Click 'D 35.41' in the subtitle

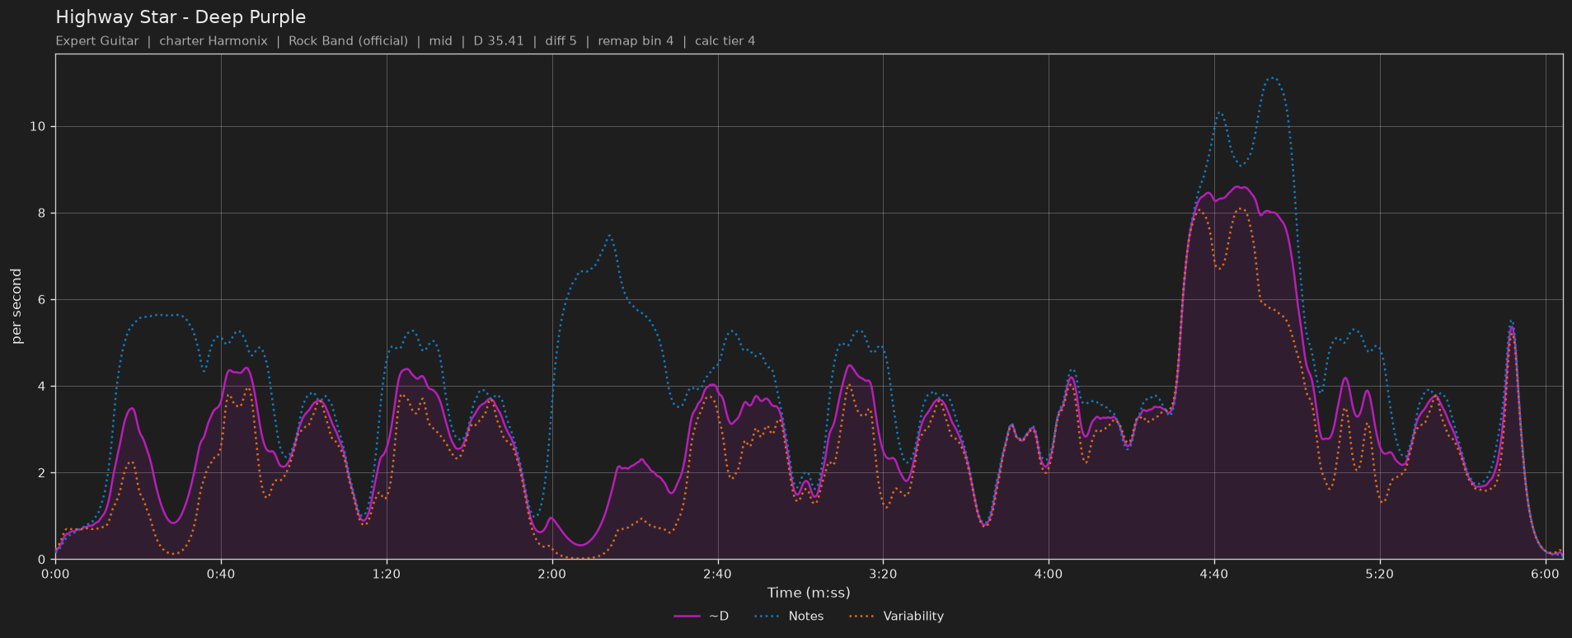point(499,41)
